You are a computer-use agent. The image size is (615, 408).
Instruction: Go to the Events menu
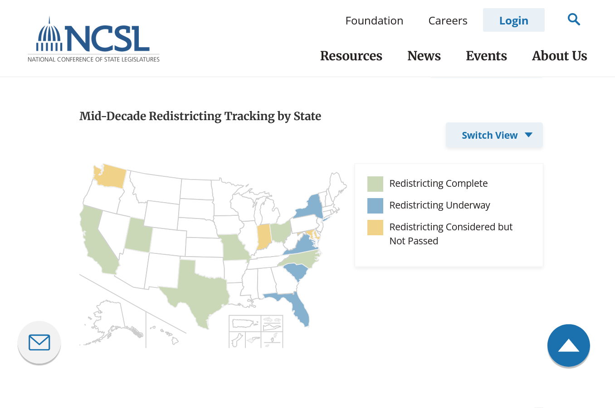(486, 56)
